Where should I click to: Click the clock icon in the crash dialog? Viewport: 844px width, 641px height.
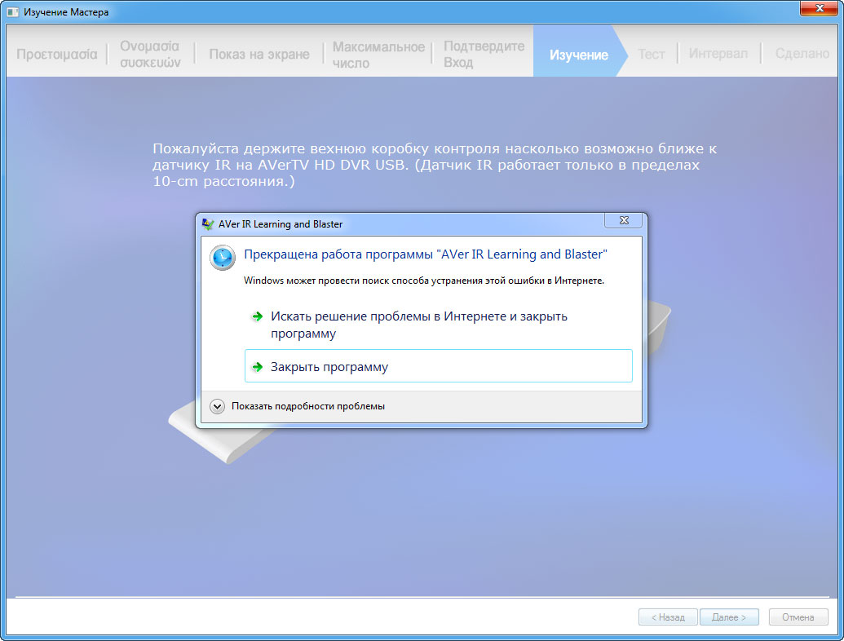pos(223,258)
